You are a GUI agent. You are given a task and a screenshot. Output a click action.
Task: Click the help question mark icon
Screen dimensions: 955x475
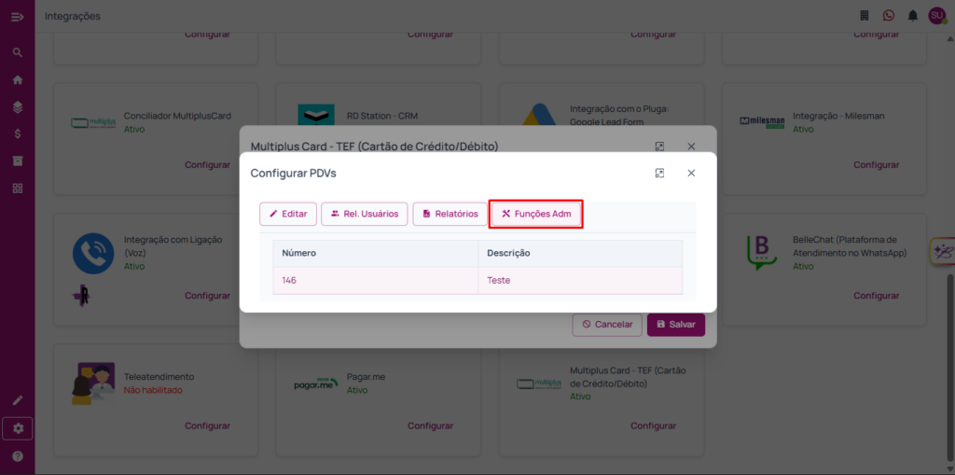17,456
